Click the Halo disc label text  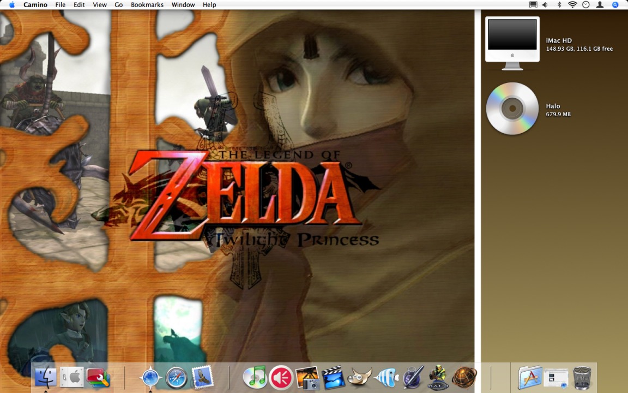pos(553,106)
